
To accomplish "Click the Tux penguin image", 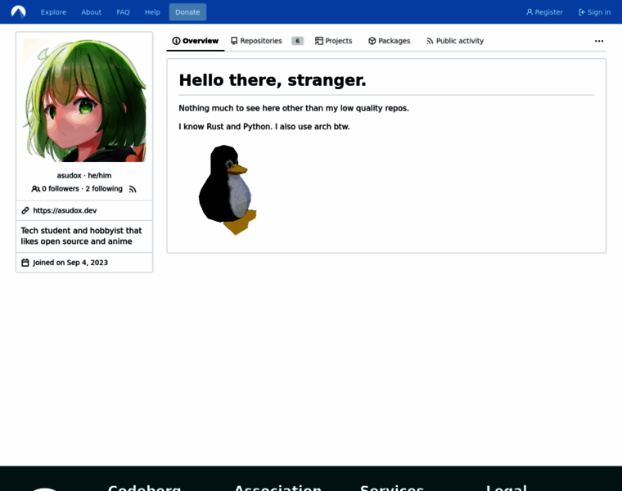I will coord(228,190).
